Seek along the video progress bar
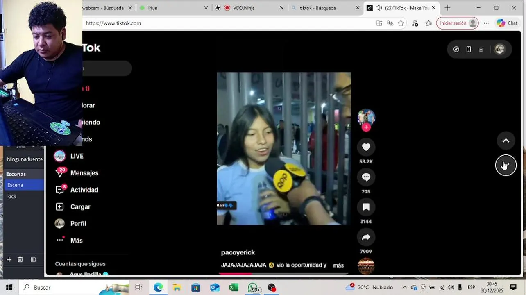526x295 pixels. pos(283,273)
